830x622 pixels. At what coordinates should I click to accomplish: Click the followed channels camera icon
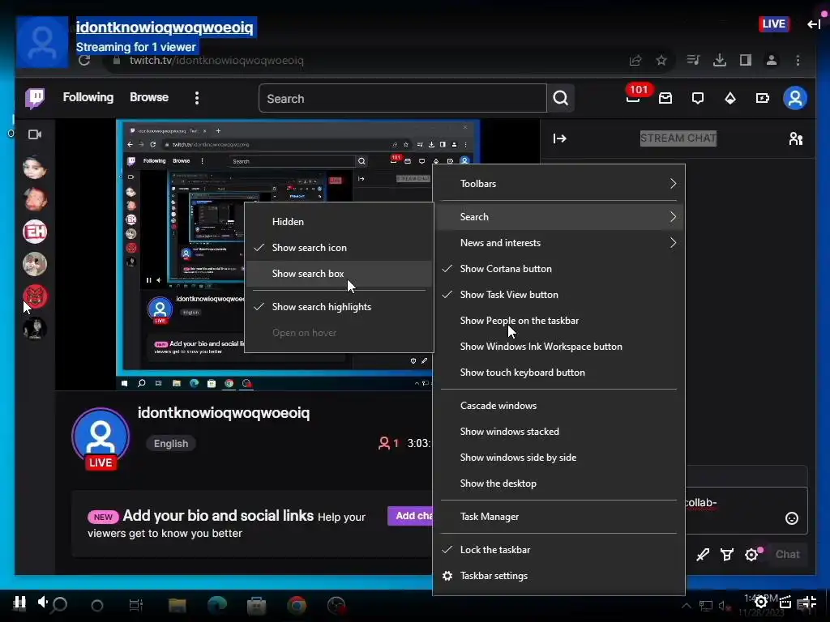click(x=35, y=134)
